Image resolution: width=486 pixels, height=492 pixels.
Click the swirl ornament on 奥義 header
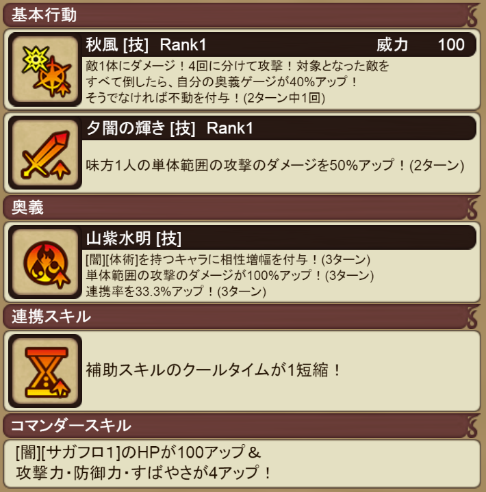473,207
